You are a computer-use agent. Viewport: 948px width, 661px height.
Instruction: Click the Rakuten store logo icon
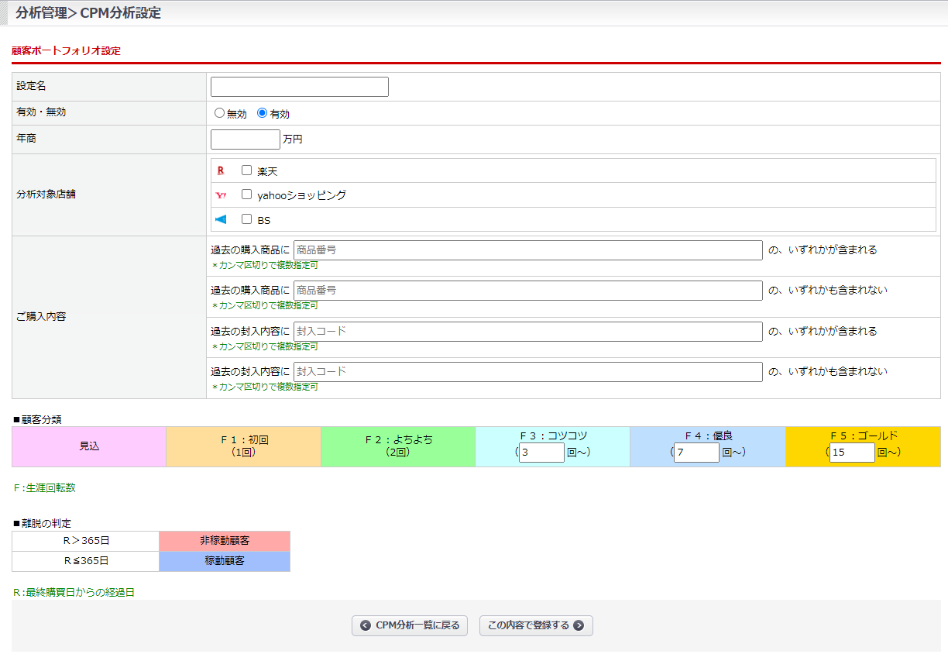click(x=221, y=170)
